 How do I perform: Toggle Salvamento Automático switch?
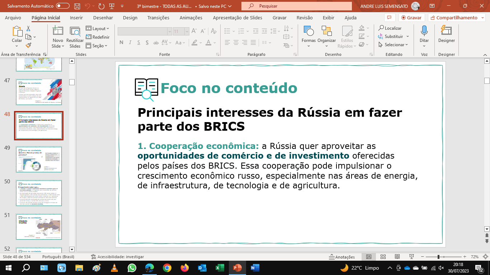point(63,6)
